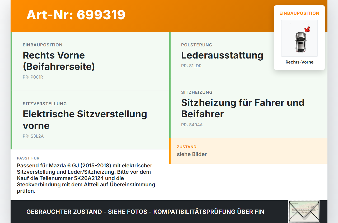The height and width of the screenshot is (223, 338).
Task: Click the PR: S1LDR code
Action: 191,66
